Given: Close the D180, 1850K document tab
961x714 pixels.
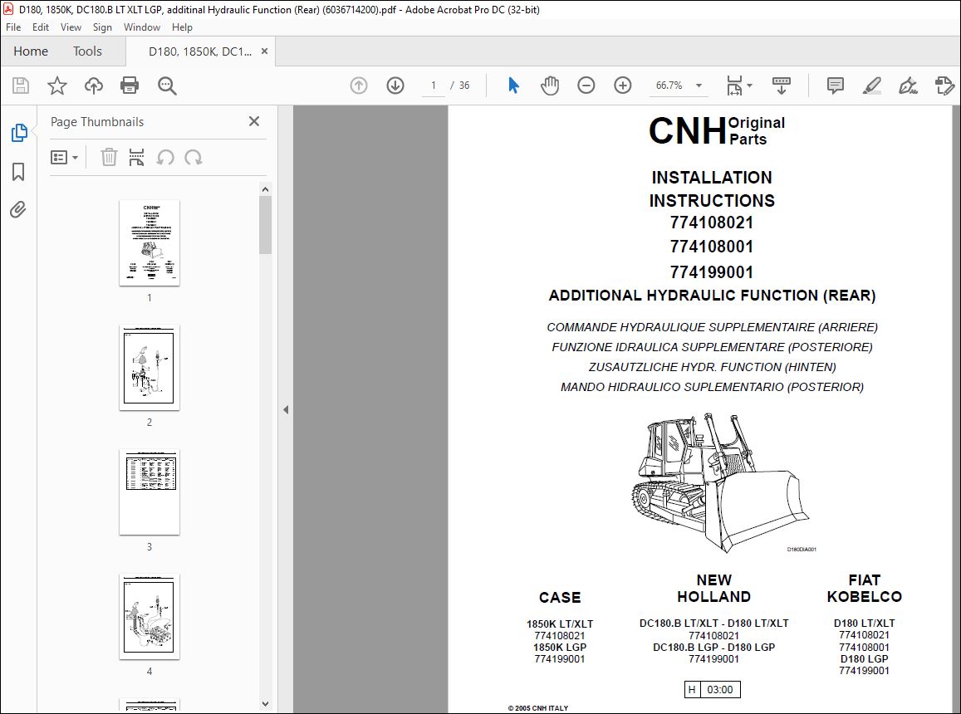Looking at the screenshot, I should tap(265, 51).
